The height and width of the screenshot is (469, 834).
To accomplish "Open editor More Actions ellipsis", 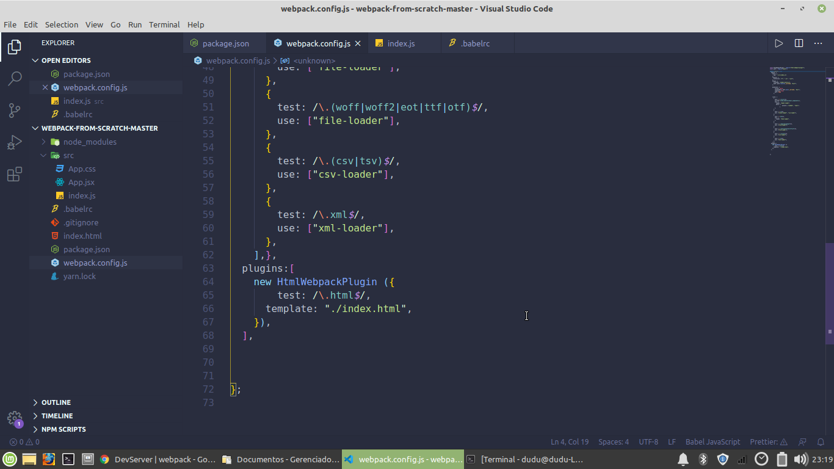I will click(x=818, y=43).
